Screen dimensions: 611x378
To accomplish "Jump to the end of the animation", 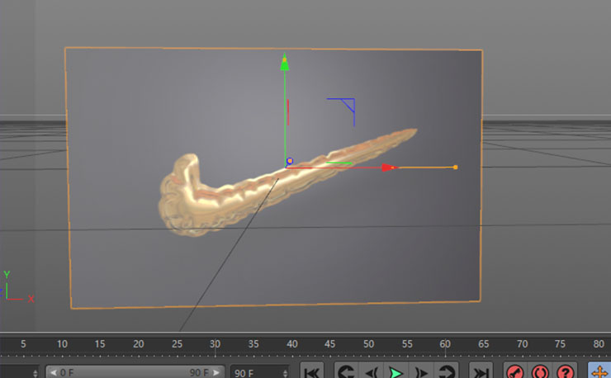I will click(481, 372).
